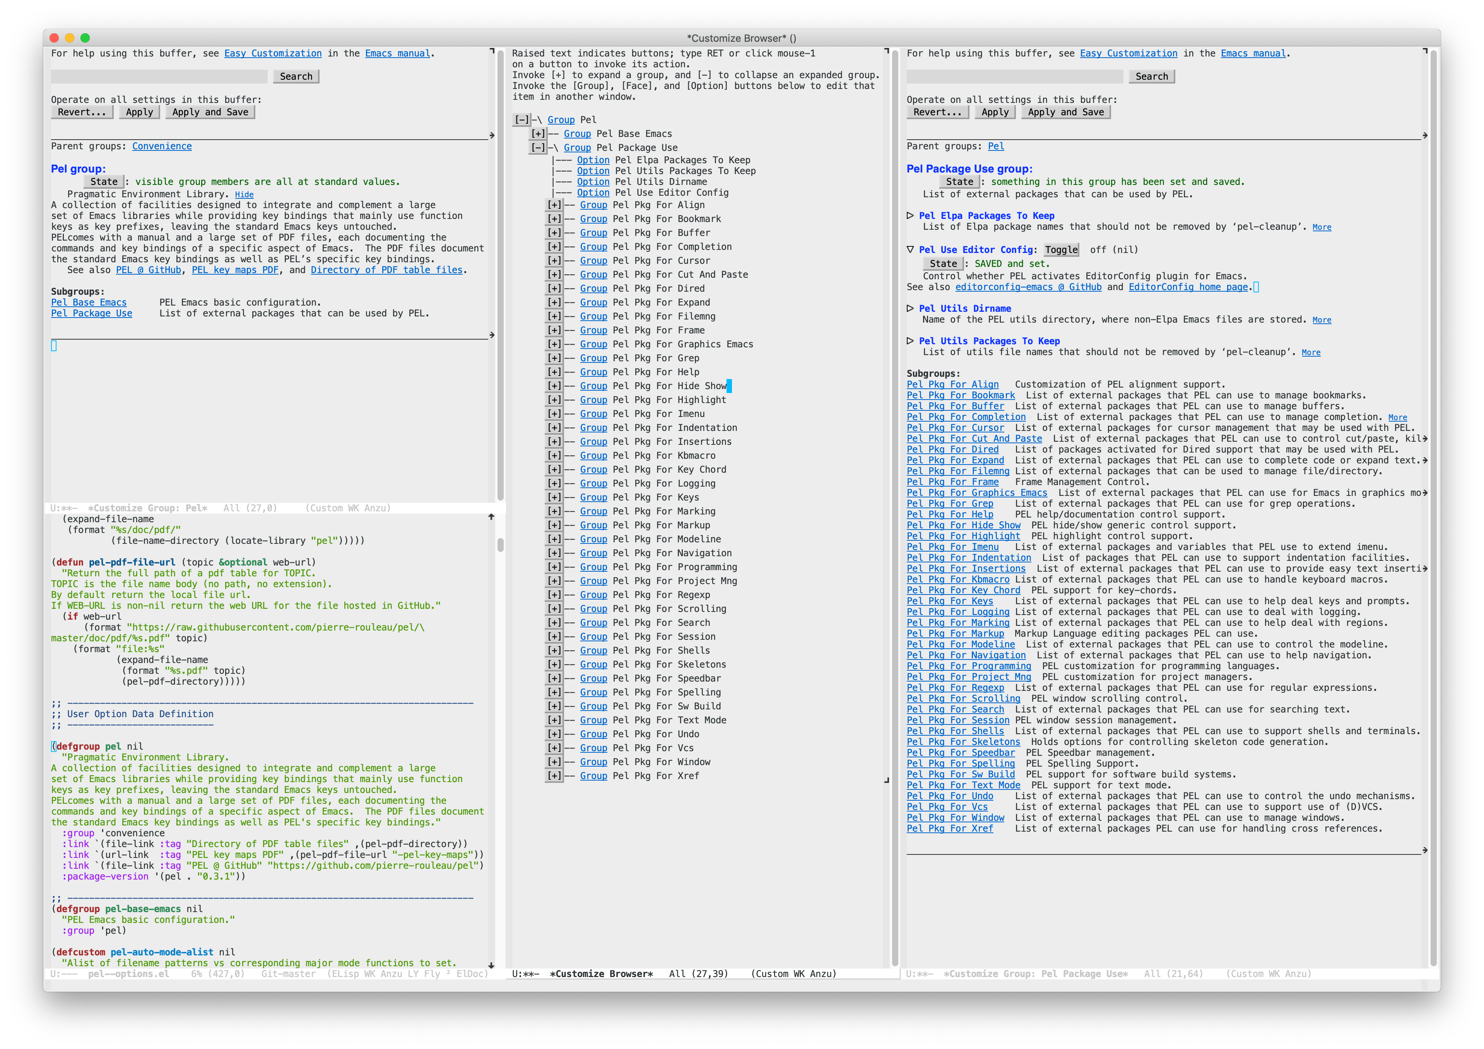Expand Pel Pkg For Completion [+] node
The width and height of the screenshot is (1484, 1049).
554,247
